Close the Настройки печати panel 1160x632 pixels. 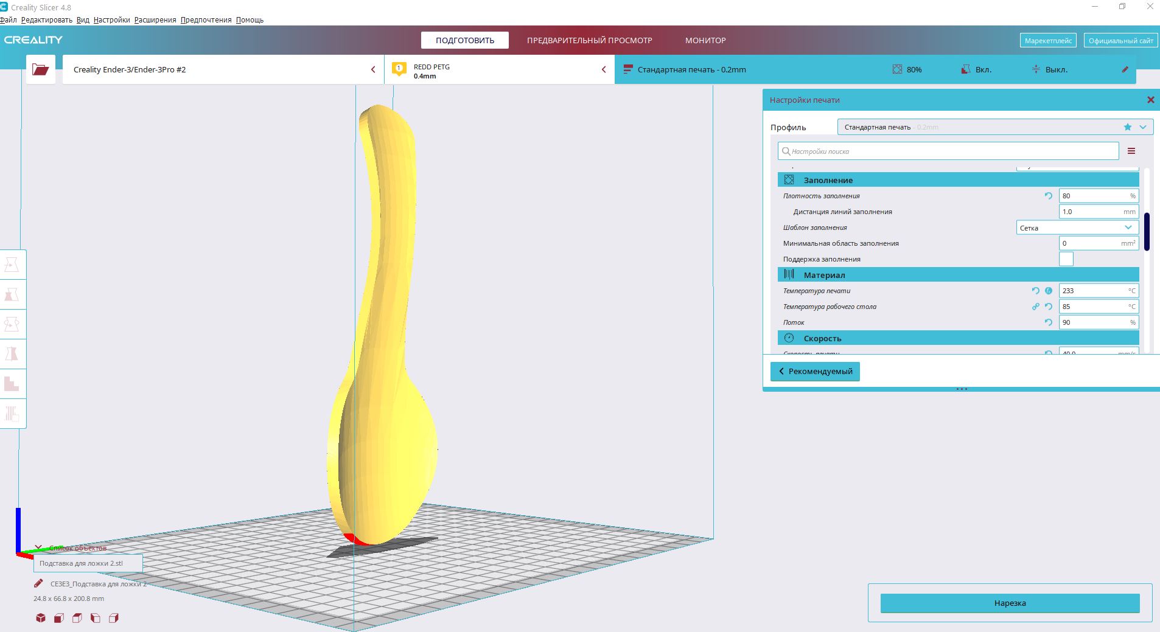point(1150,100)
